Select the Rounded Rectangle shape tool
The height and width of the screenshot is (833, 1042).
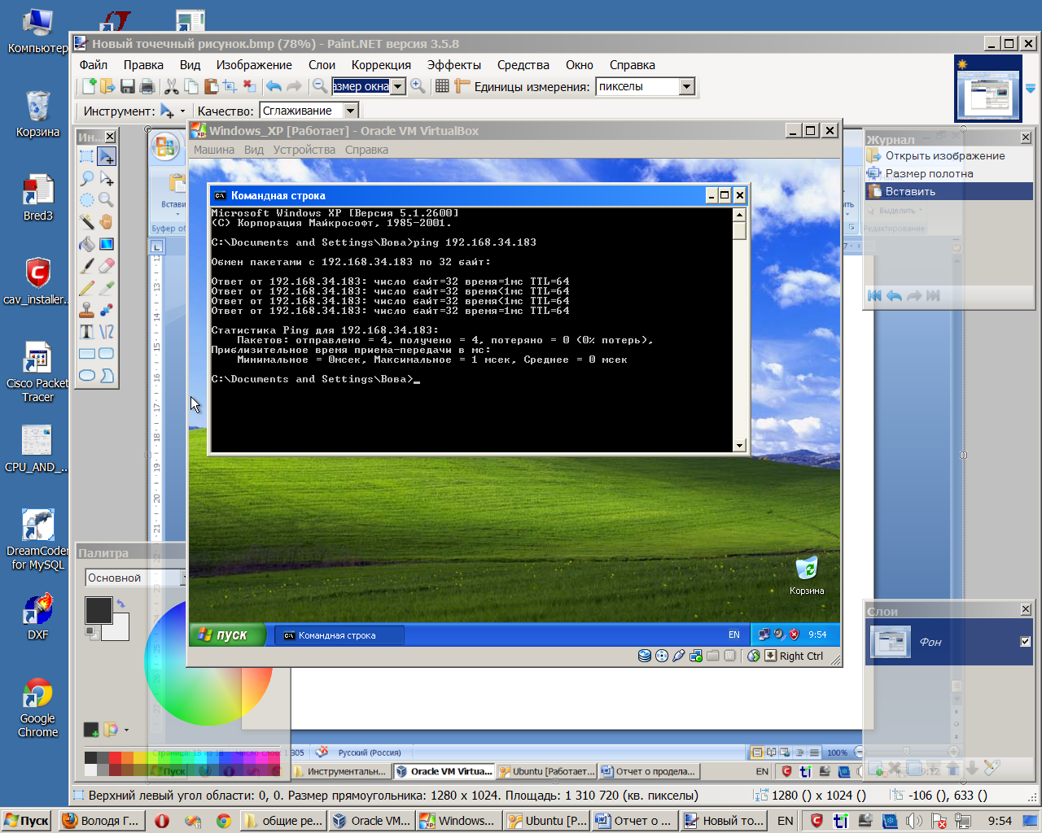pos(107,354)
